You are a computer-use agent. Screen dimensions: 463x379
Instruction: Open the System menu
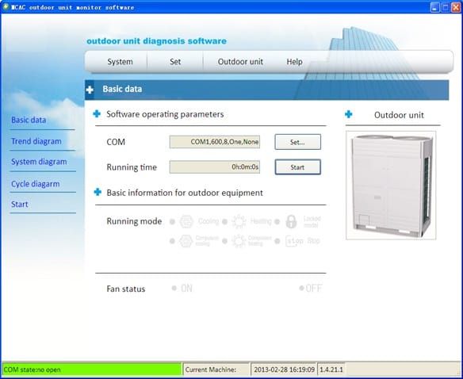(x=120, y=62)
